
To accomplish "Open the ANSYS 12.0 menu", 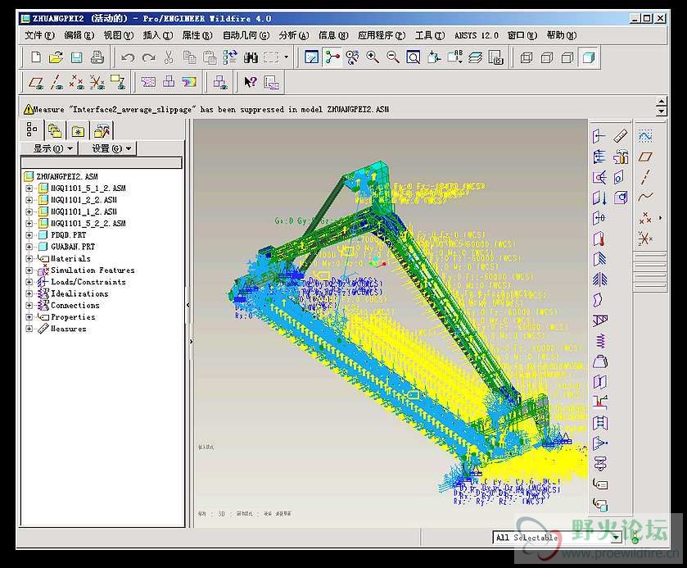I will tap(477, 35).
